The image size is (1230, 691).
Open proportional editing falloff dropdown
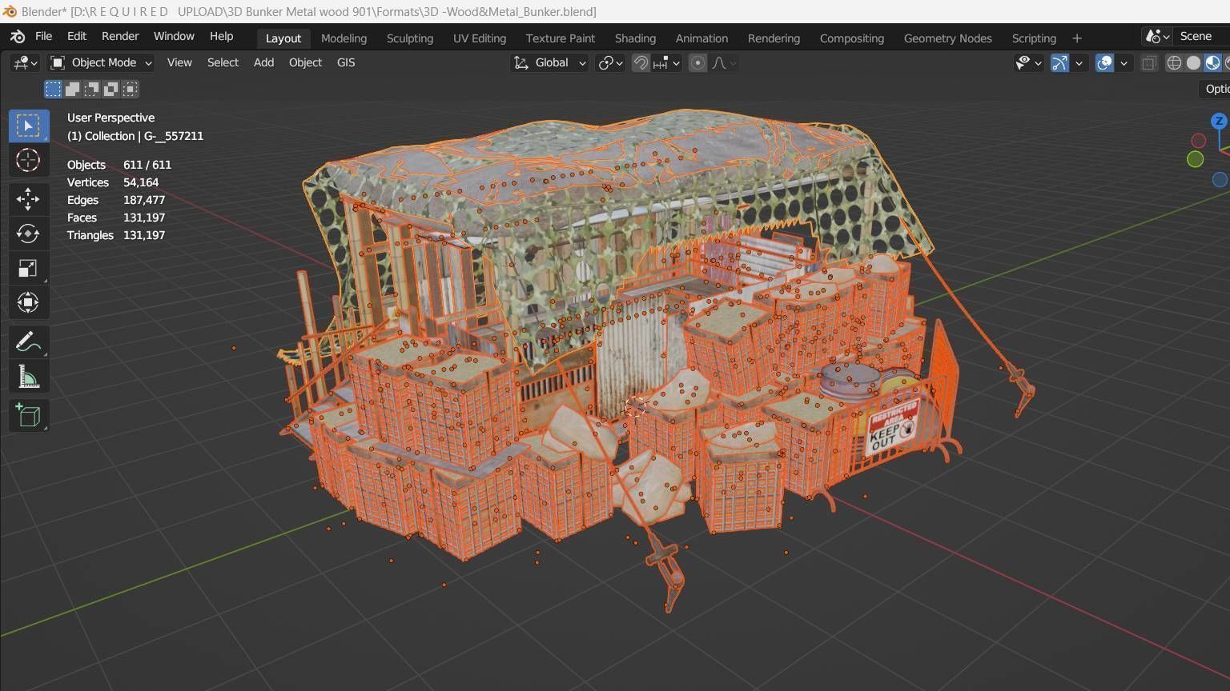pyautogui.click(x=724, y=62)
